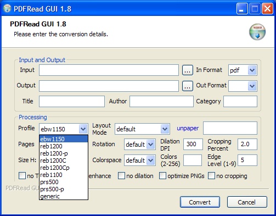Viewport: 276px width, 216px height.
Task: Select prs500-p profile option
Action: (64, 189)
